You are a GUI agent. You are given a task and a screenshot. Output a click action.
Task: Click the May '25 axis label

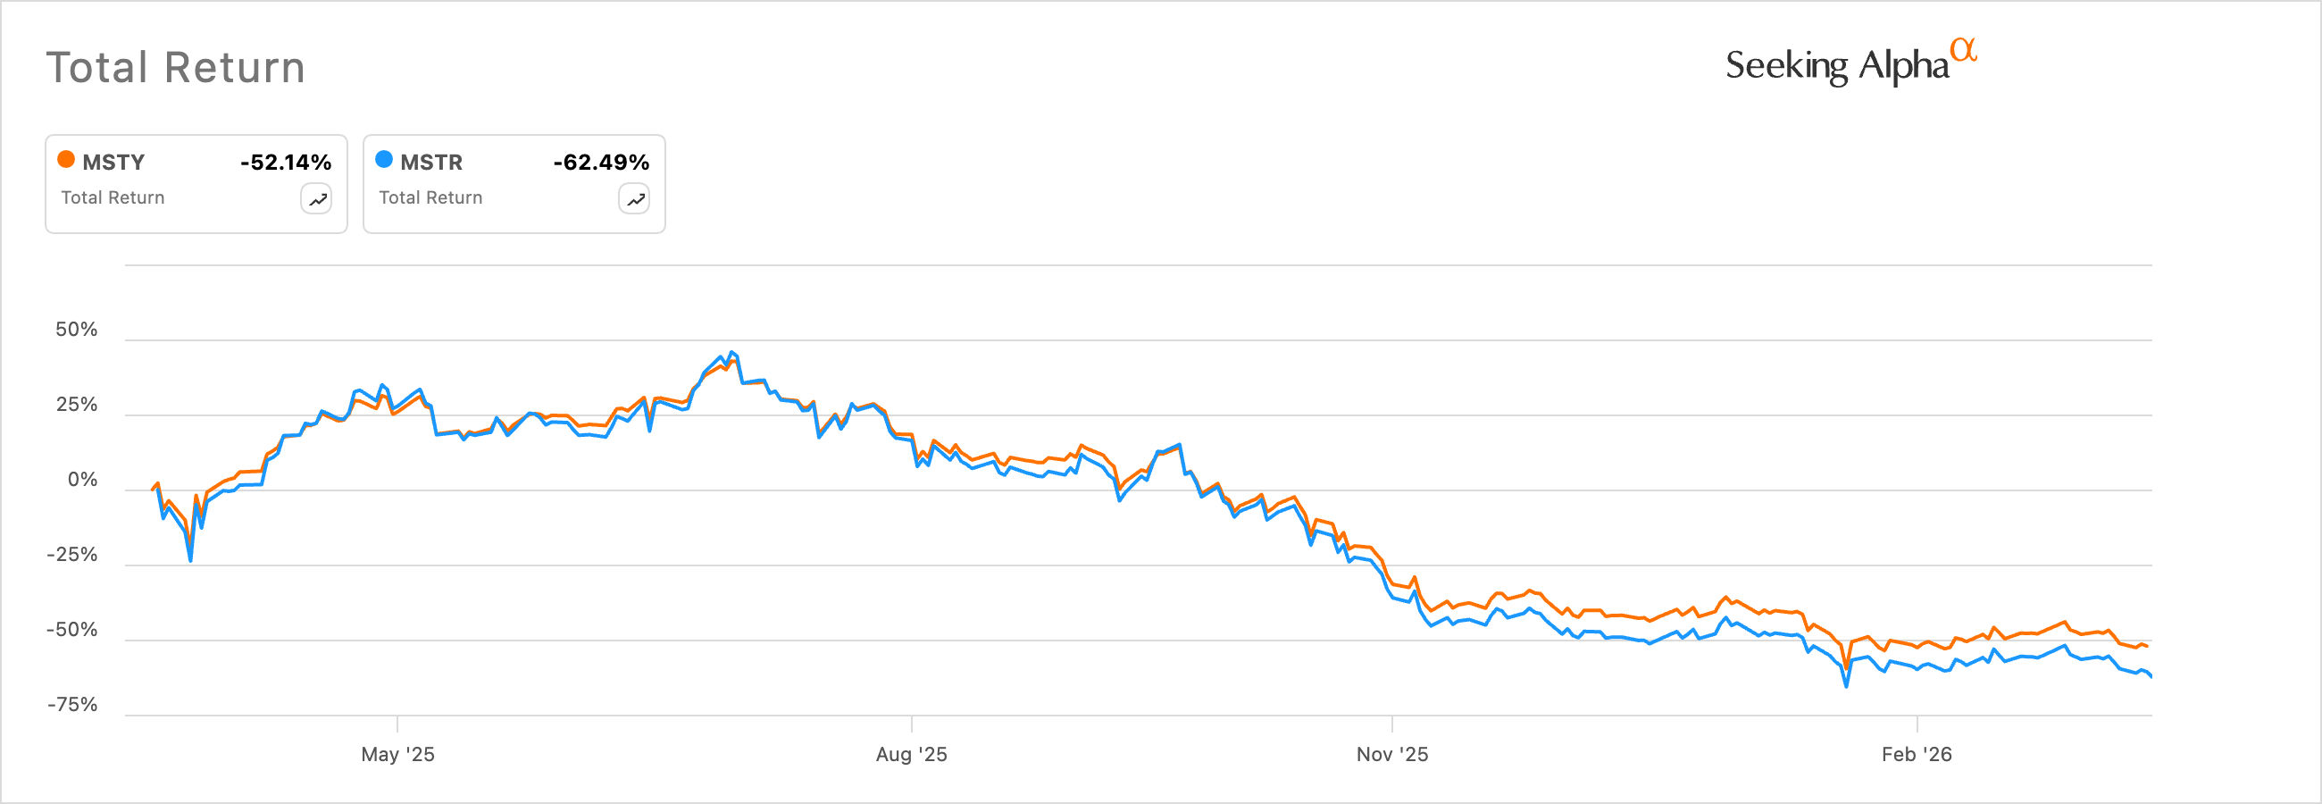click(397, 755)
